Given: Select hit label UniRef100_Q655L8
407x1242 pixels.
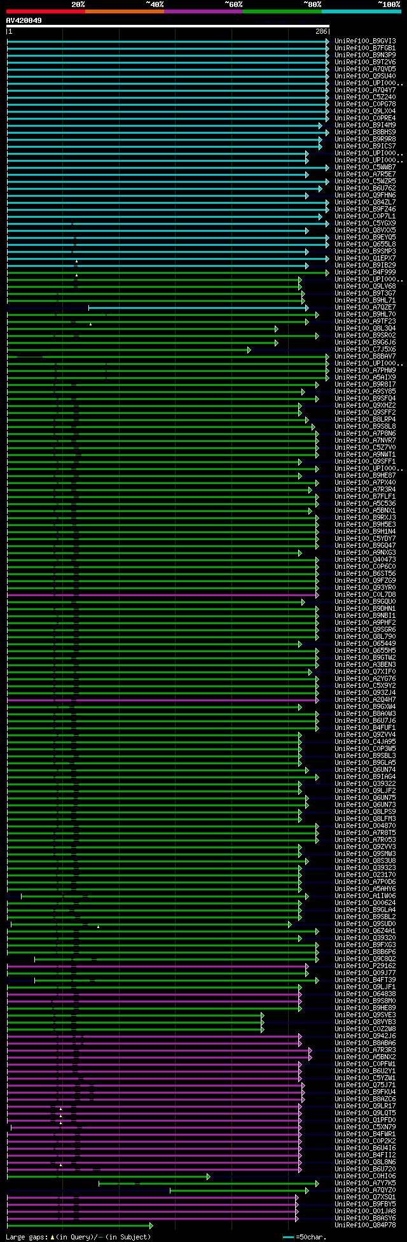Looking at the screenshot, I should coord(365,245).
